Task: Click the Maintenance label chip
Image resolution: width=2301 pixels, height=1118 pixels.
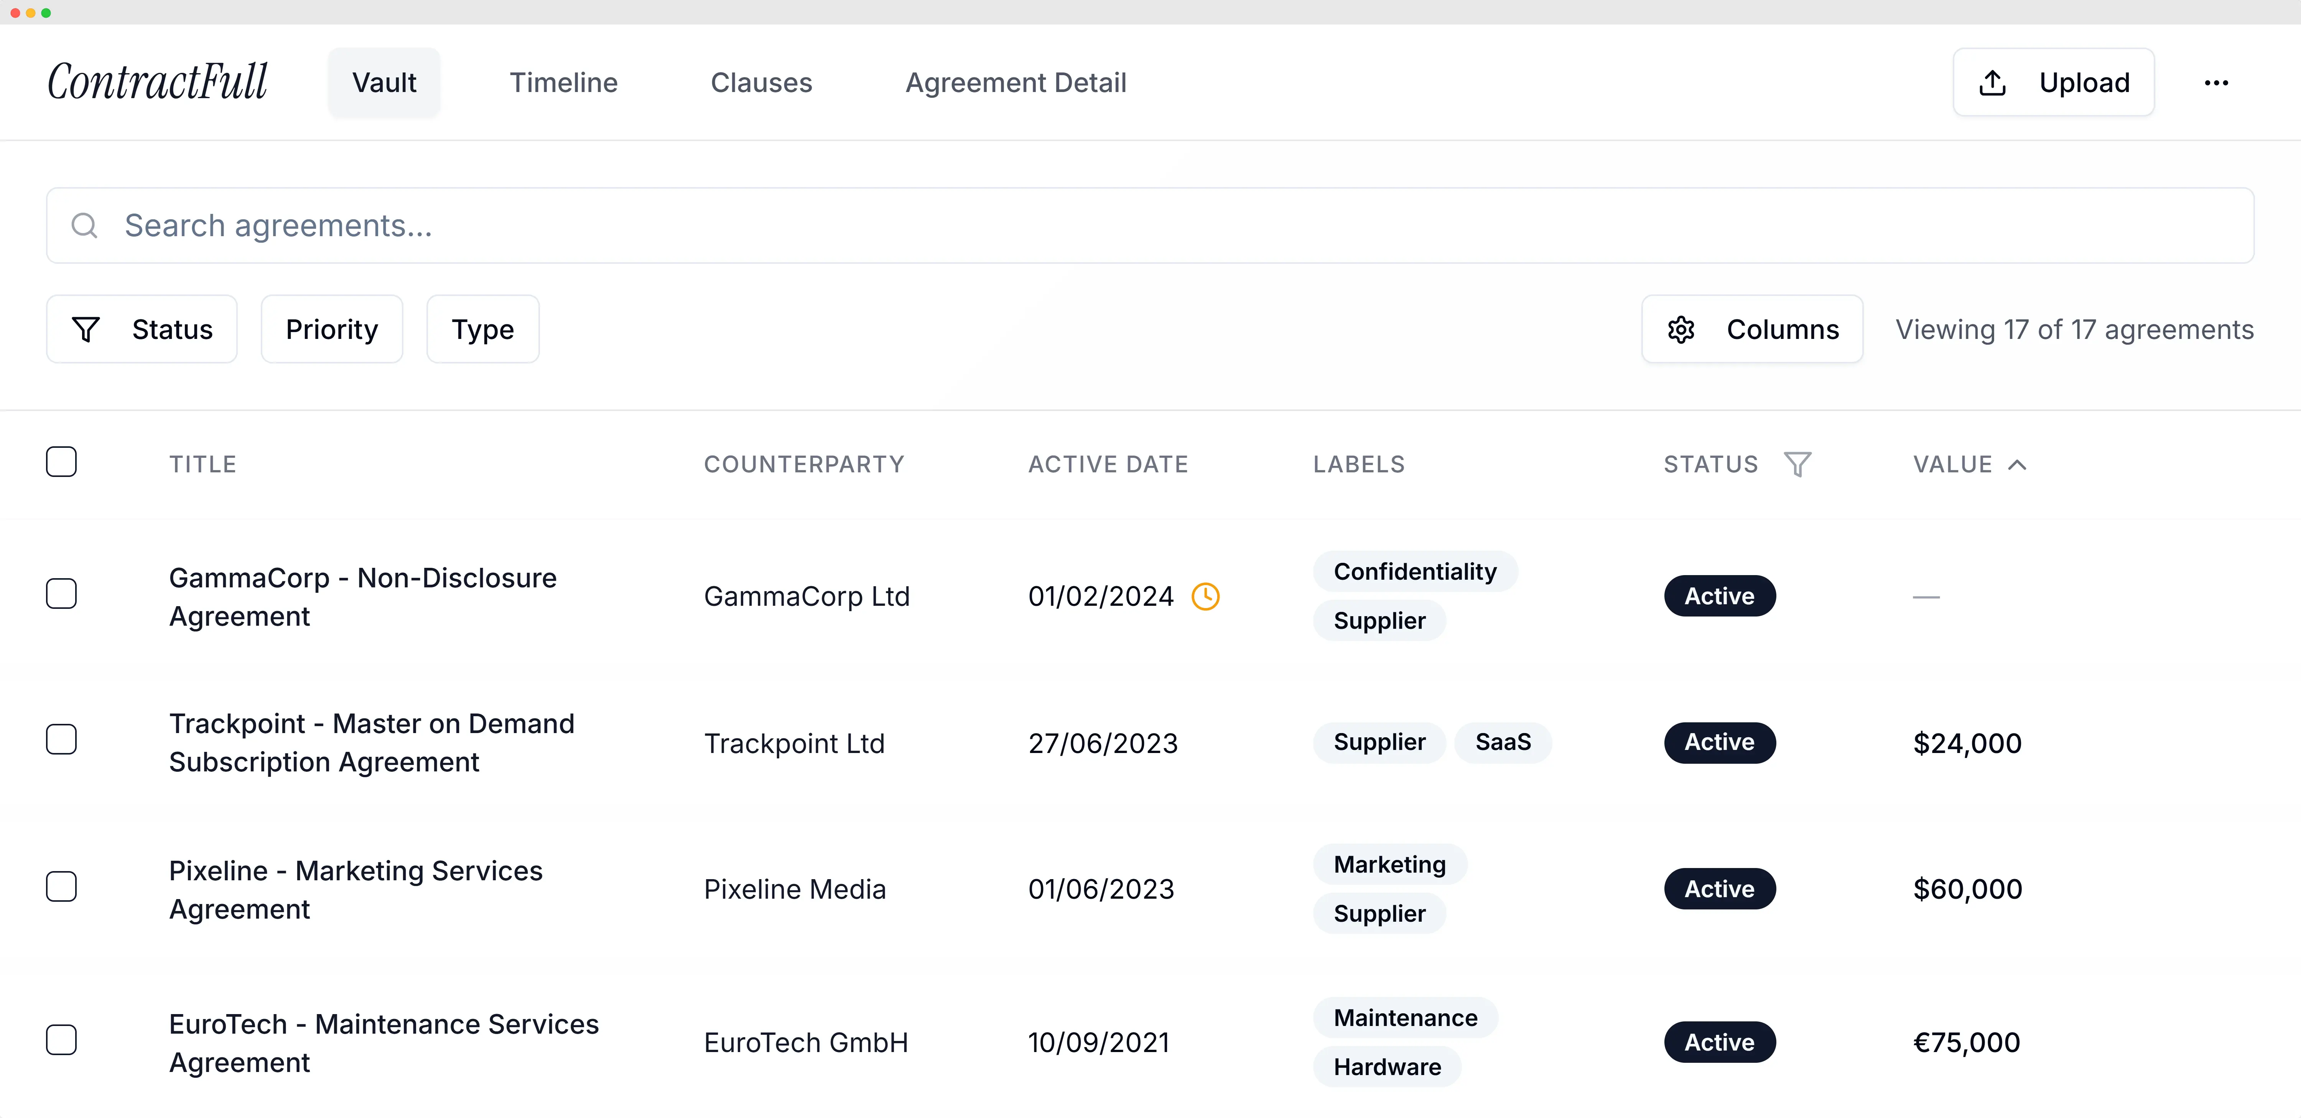Action: click(x=1405, y=1018)
